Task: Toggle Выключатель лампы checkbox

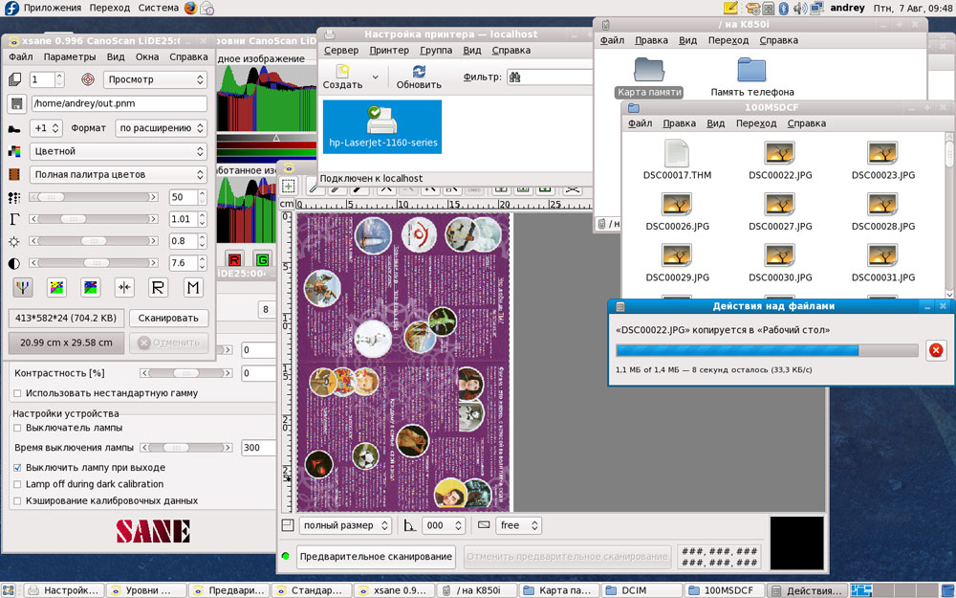Action: (17, 428)
